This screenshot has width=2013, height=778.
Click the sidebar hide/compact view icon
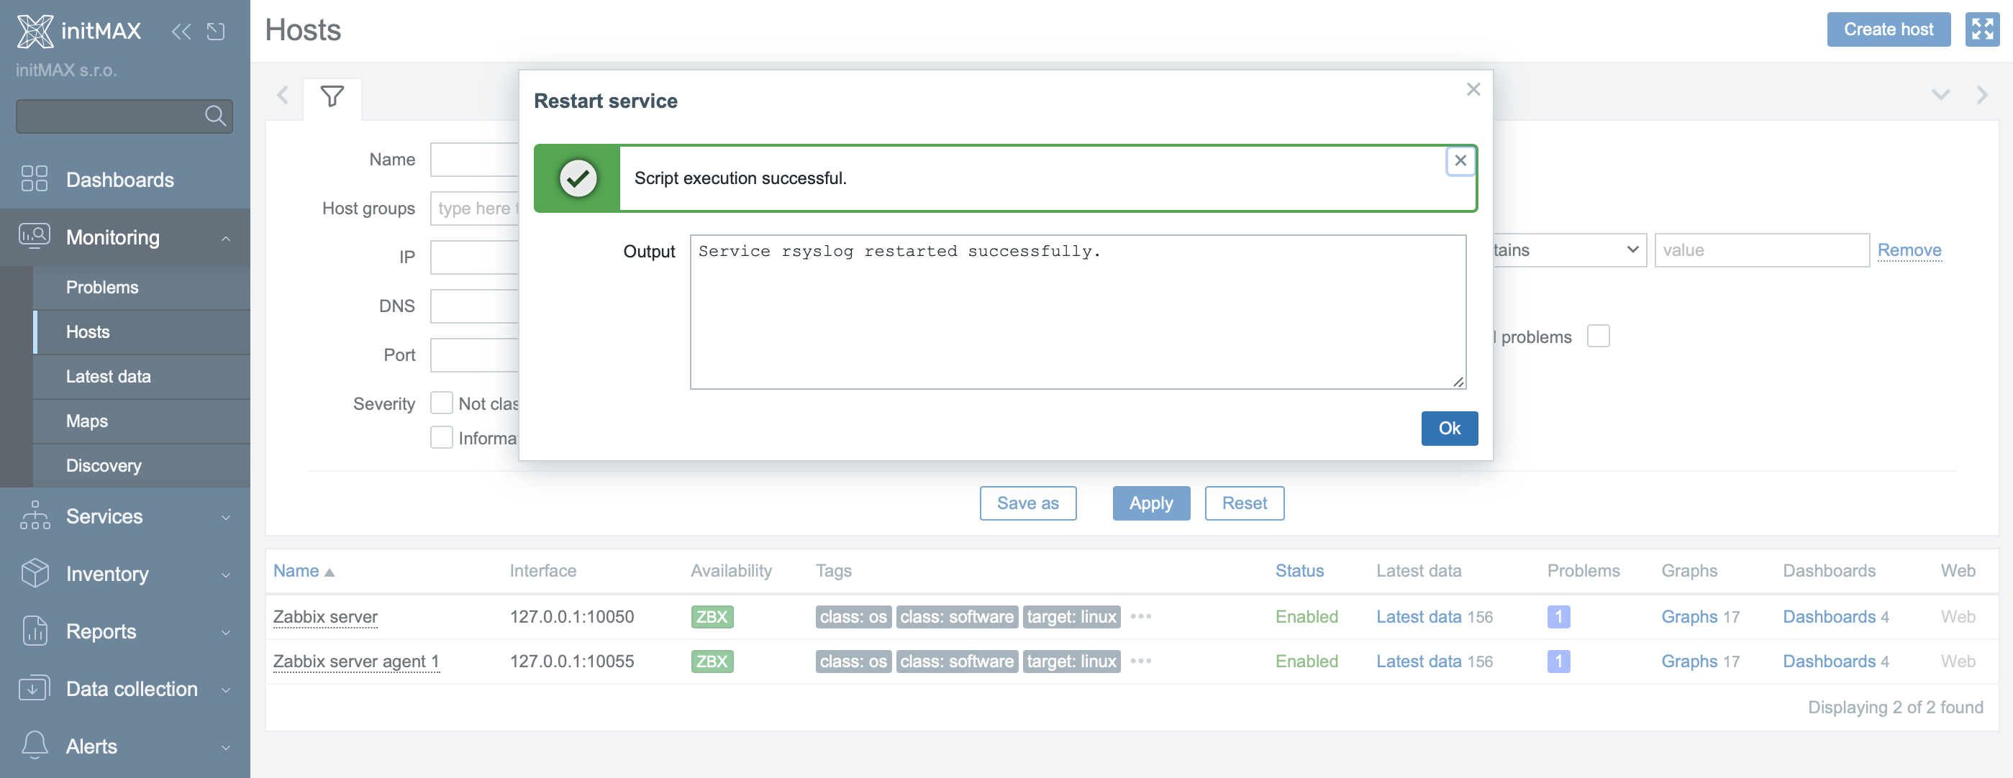pyautogui.click(x=216, y=31)
